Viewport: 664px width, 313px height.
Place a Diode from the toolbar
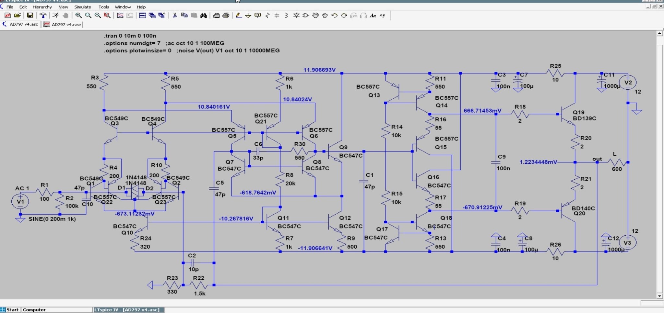click(296, 15)
